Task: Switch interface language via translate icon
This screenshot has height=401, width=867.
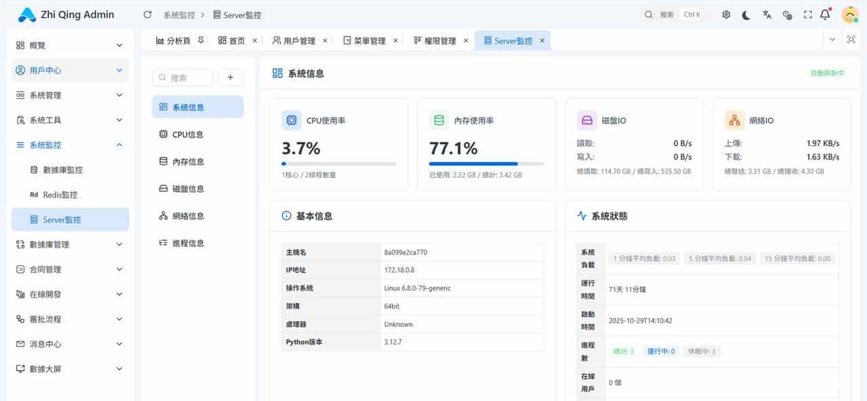Action: click(766, 14)
